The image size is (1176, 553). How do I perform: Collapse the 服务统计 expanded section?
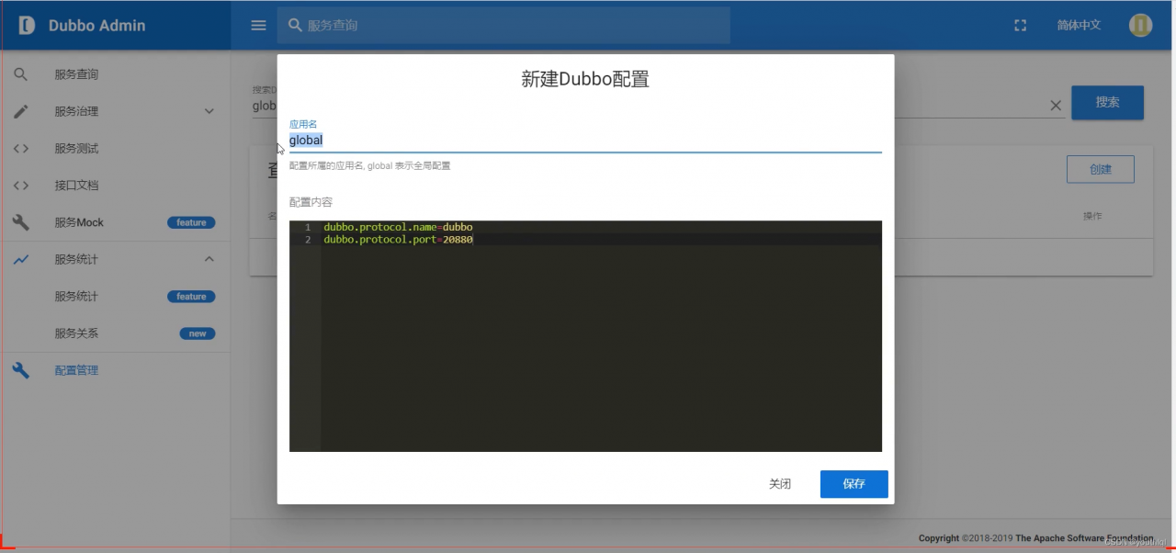(209, 259)
